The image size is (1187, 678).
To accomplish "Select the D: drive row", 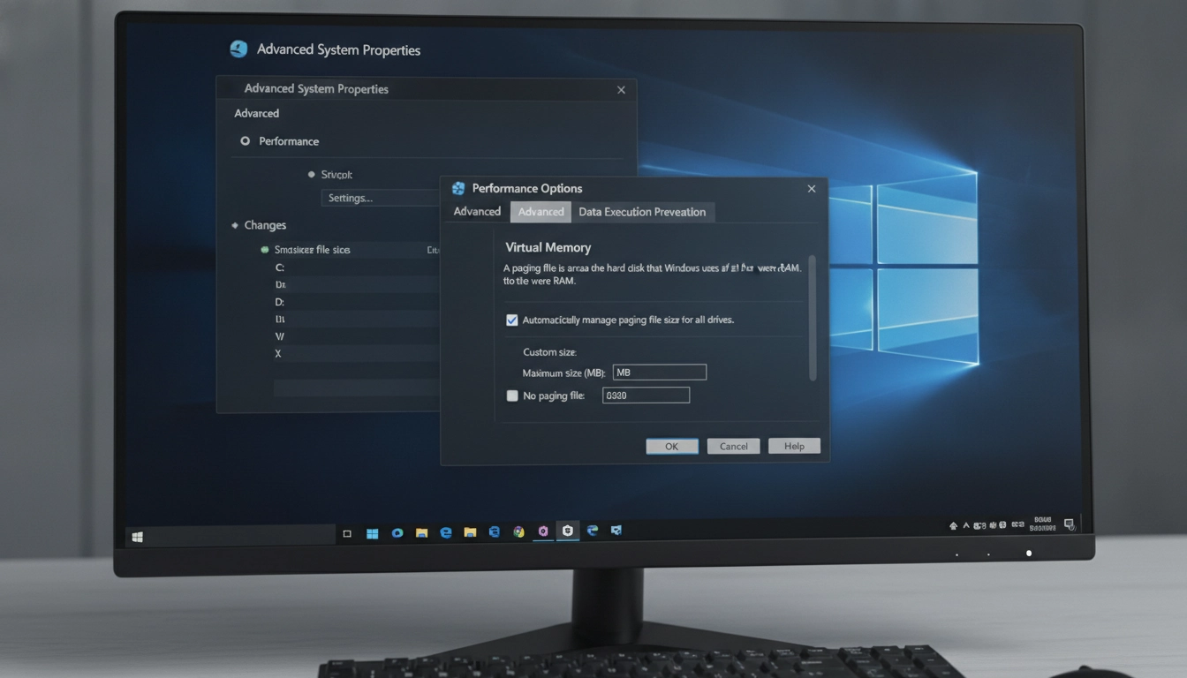I will pyautogui.click(x=356, y=302).
